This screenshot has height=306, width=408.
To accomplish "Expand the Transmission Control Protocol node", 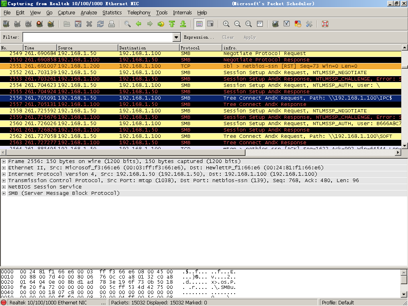I will point(4,180).
